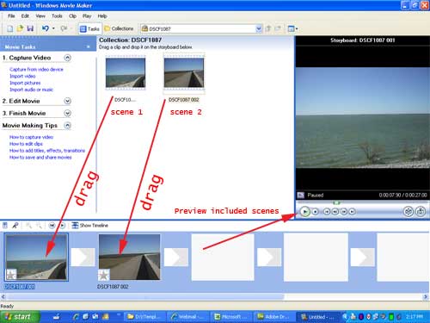Expand the Finish Movie section

pos(67,113)
